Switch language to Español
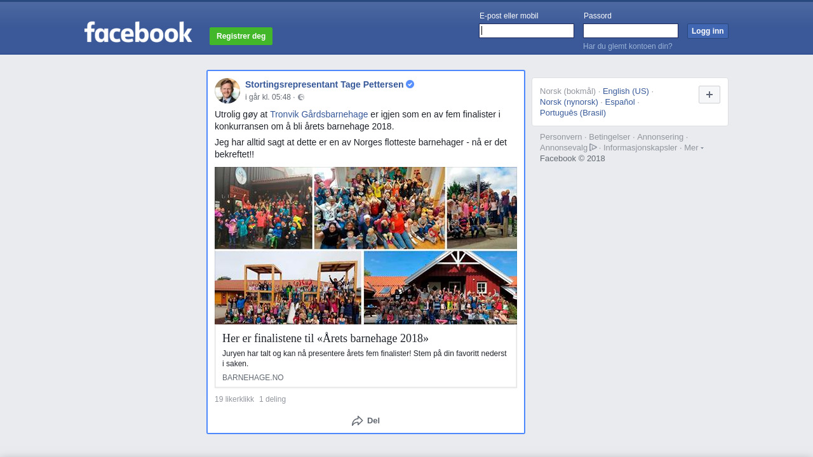This screenshot has width=813, height=457. 620,102
